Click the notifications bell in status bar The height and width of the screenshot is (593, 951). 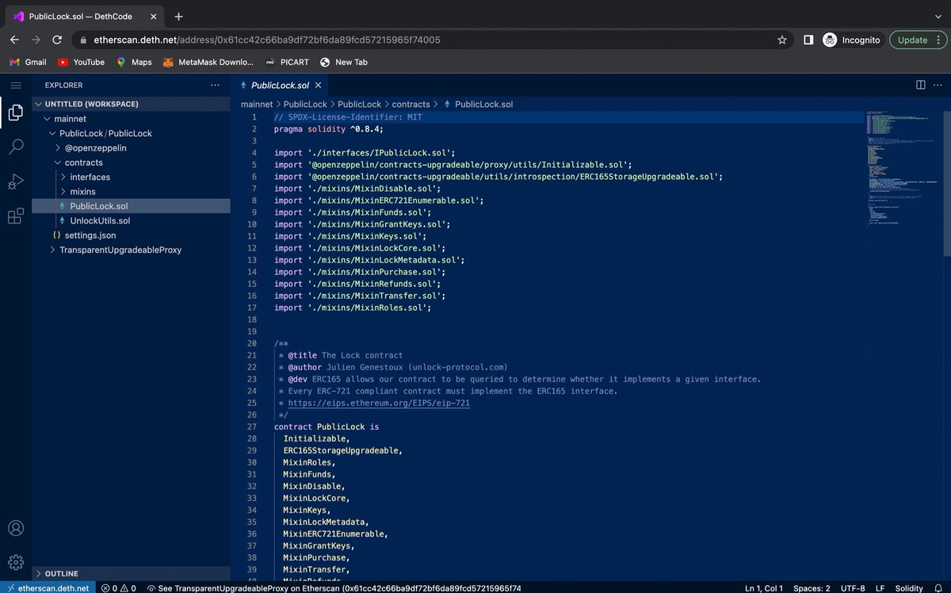[x=939, y=588]
